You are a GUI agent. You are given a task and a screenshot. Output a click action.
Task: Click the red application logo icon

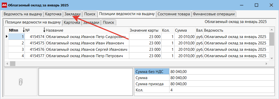click(x=4, y=5)
